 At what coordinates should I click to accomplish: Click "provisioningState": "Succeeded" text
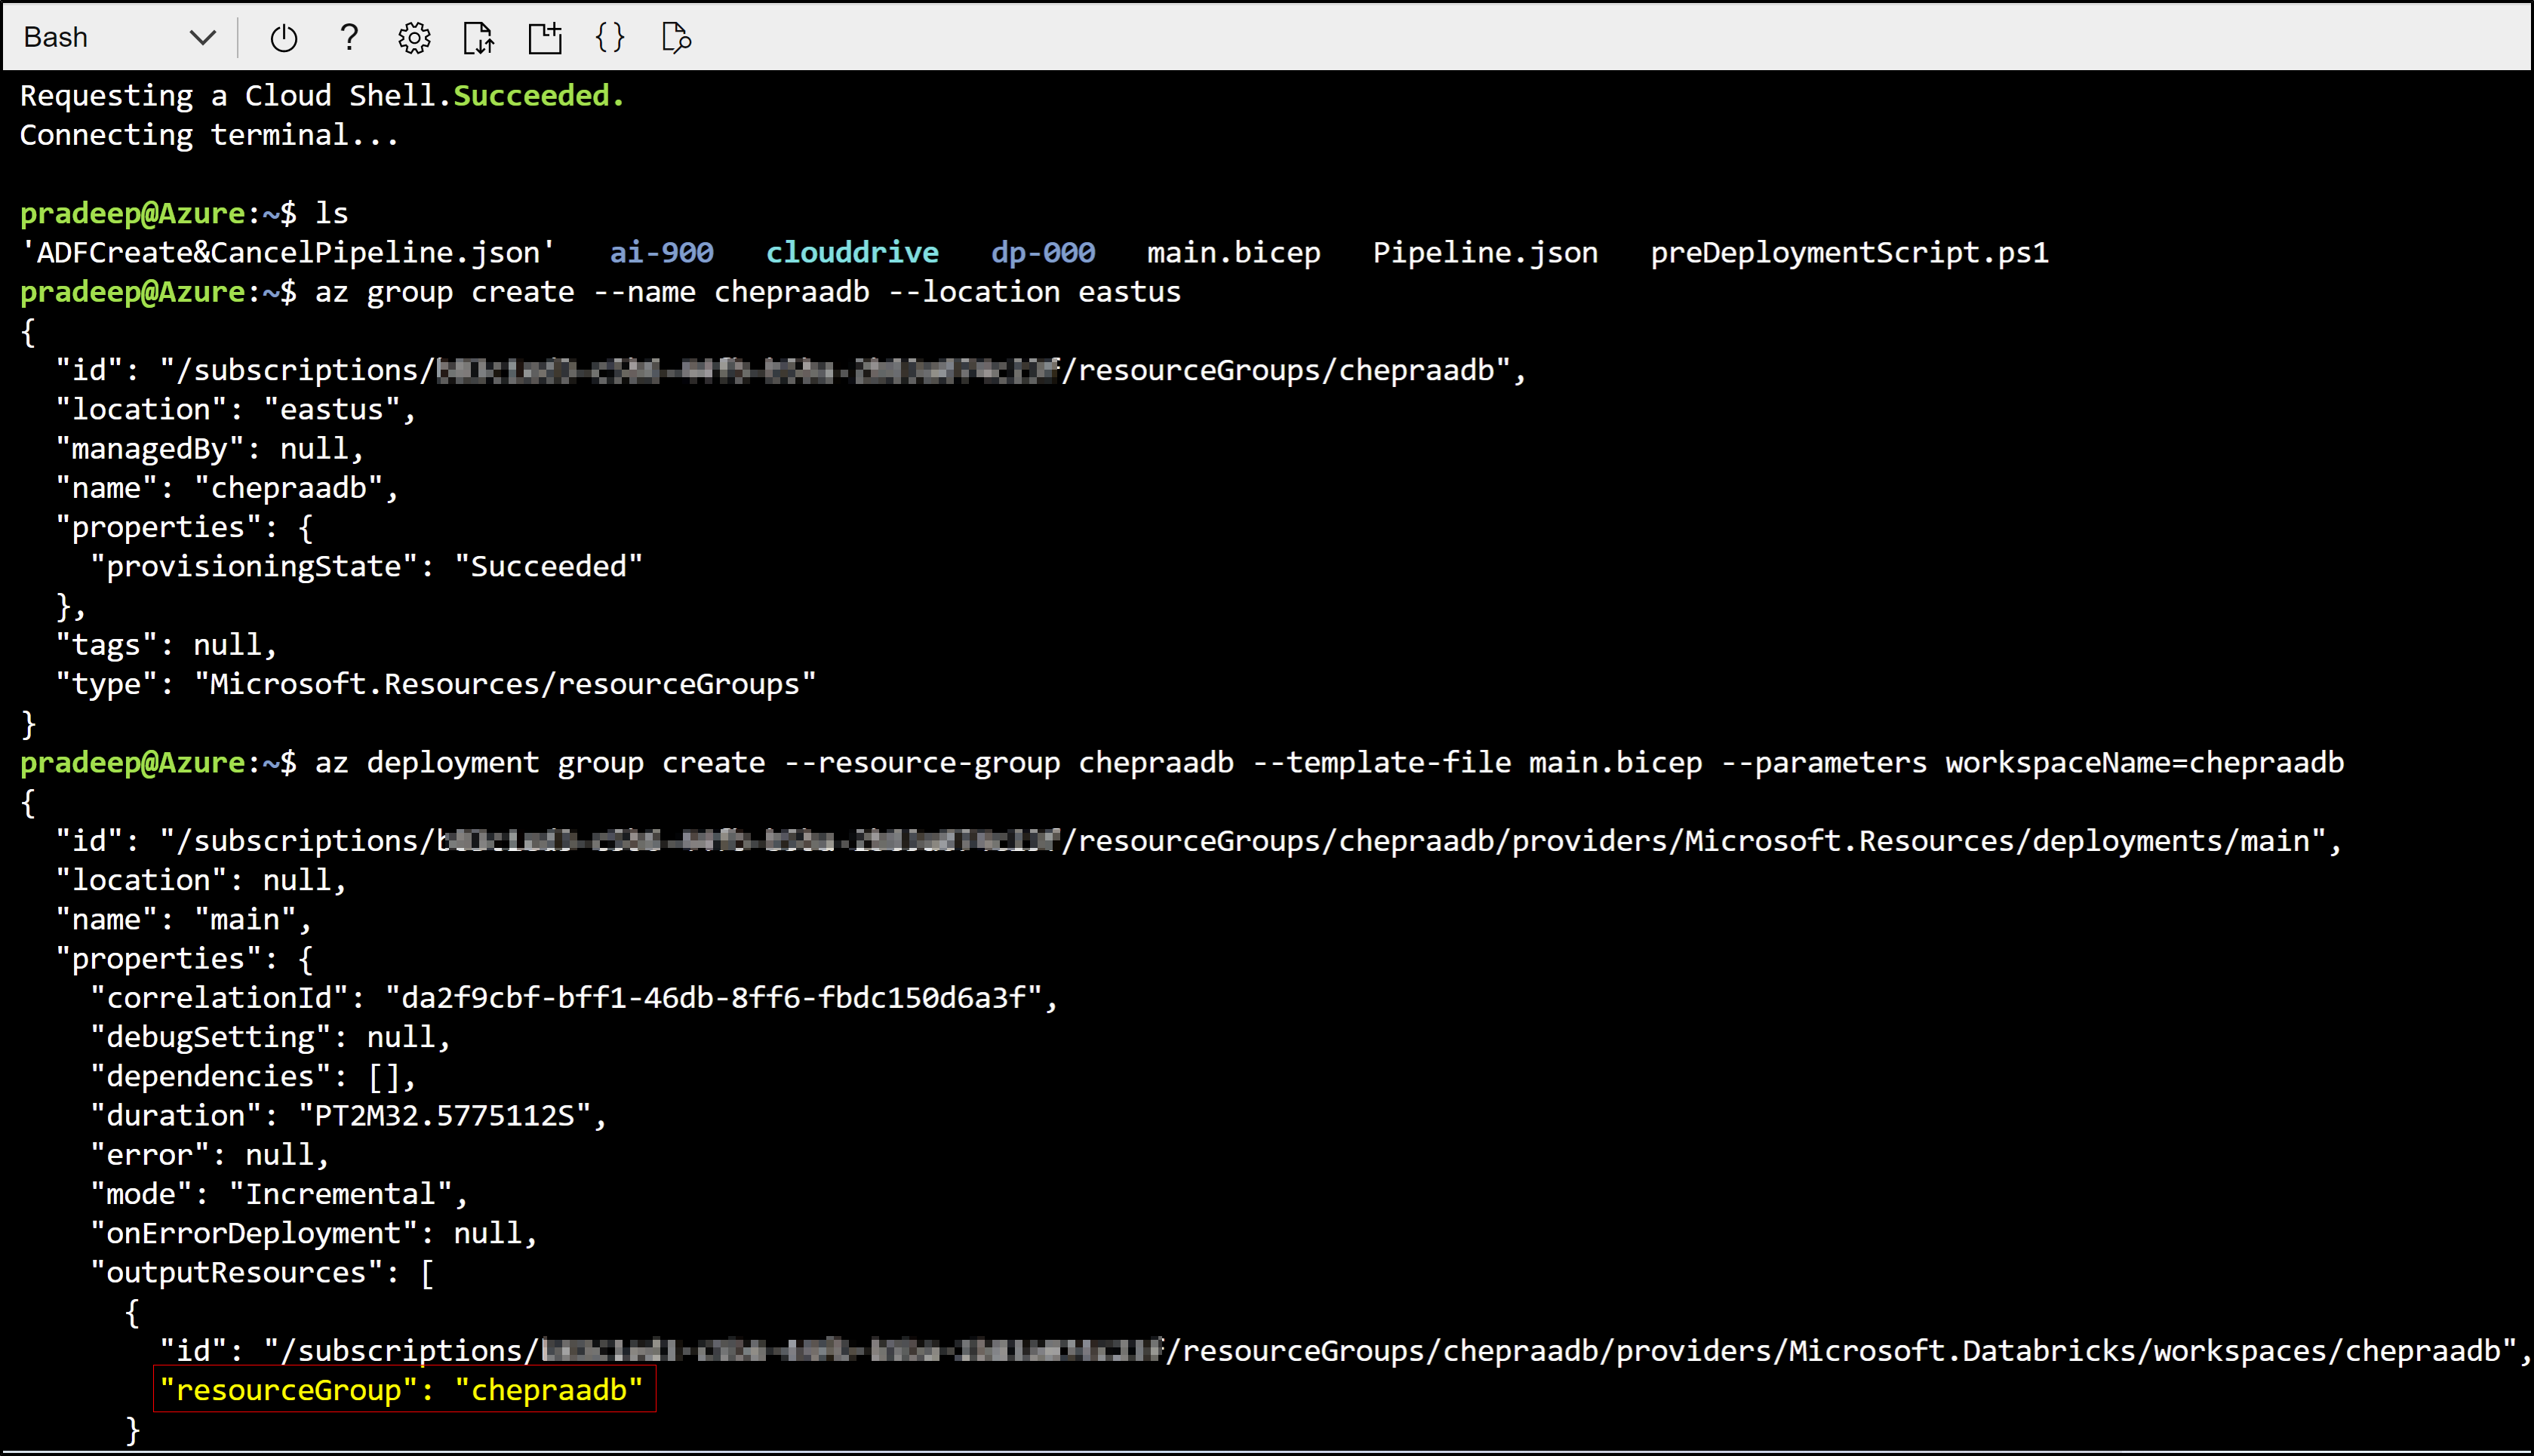pyautogui.click(x=367, y=566)
